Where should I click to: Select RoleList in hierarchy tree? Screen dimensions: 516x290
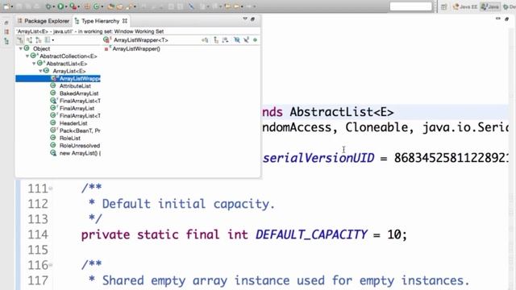70,138
